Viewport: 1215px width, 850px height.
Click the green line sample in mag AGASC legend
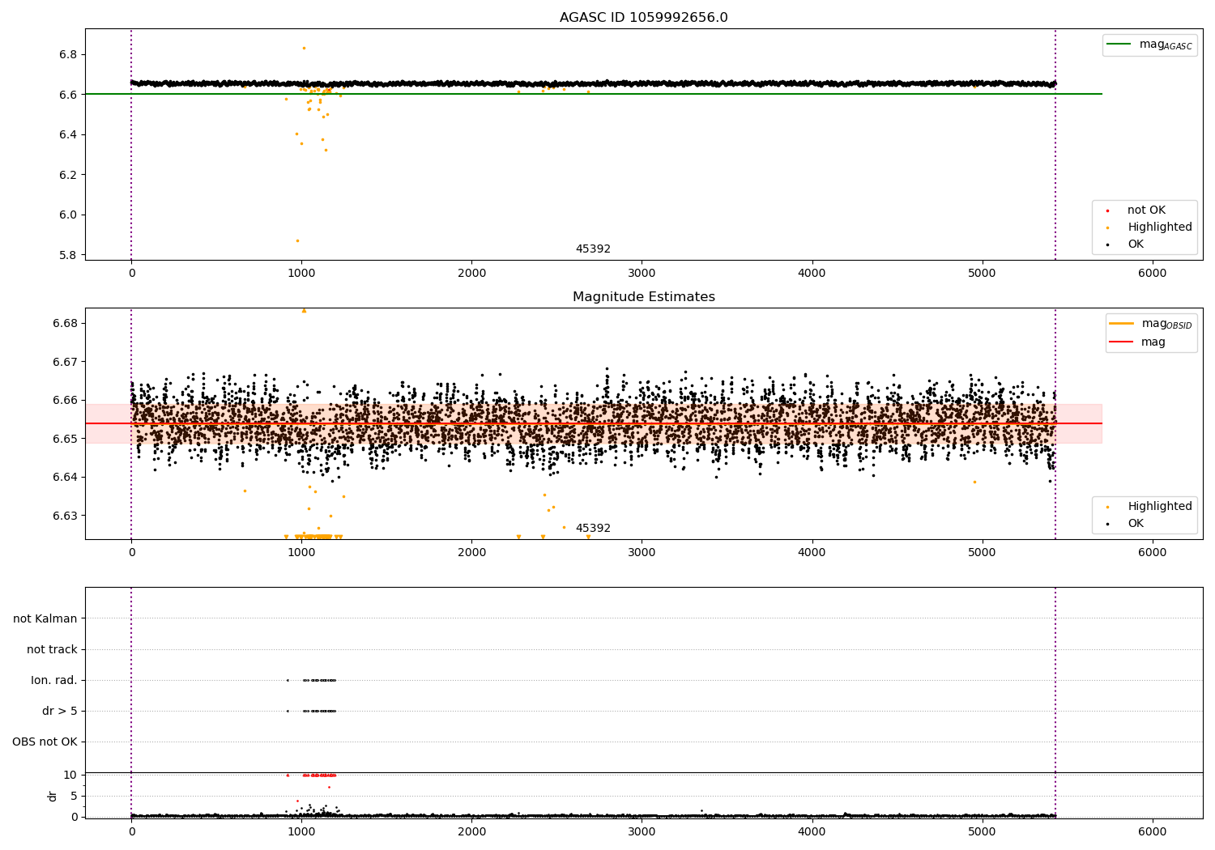click(x=1119, y=45)
